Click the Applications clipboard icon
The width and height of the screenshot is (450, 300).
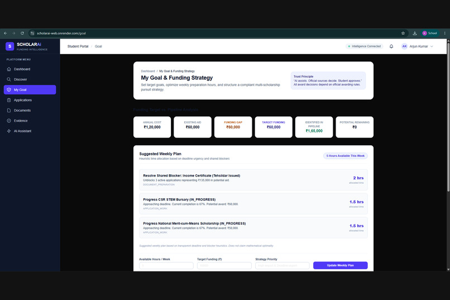[x=9, y=100]
